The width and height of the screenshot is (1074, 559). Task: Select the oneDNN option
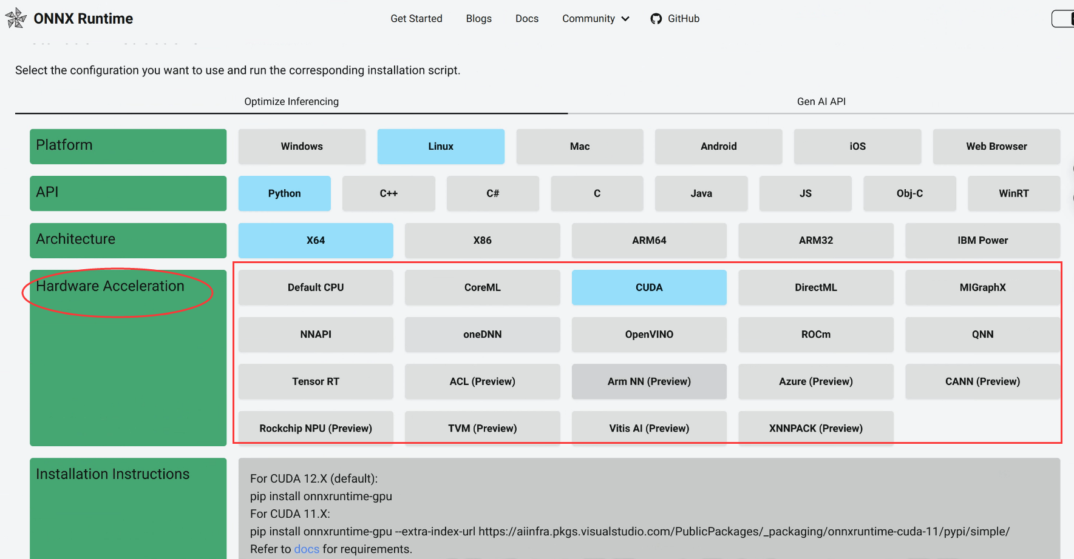[483, 334]
